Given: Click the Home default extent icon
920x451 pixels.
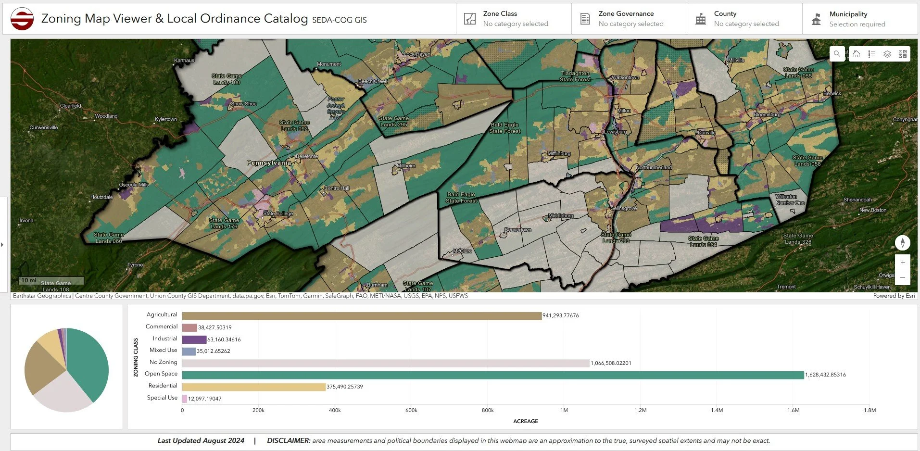Looking at the screenshot, I should [857, 54].
